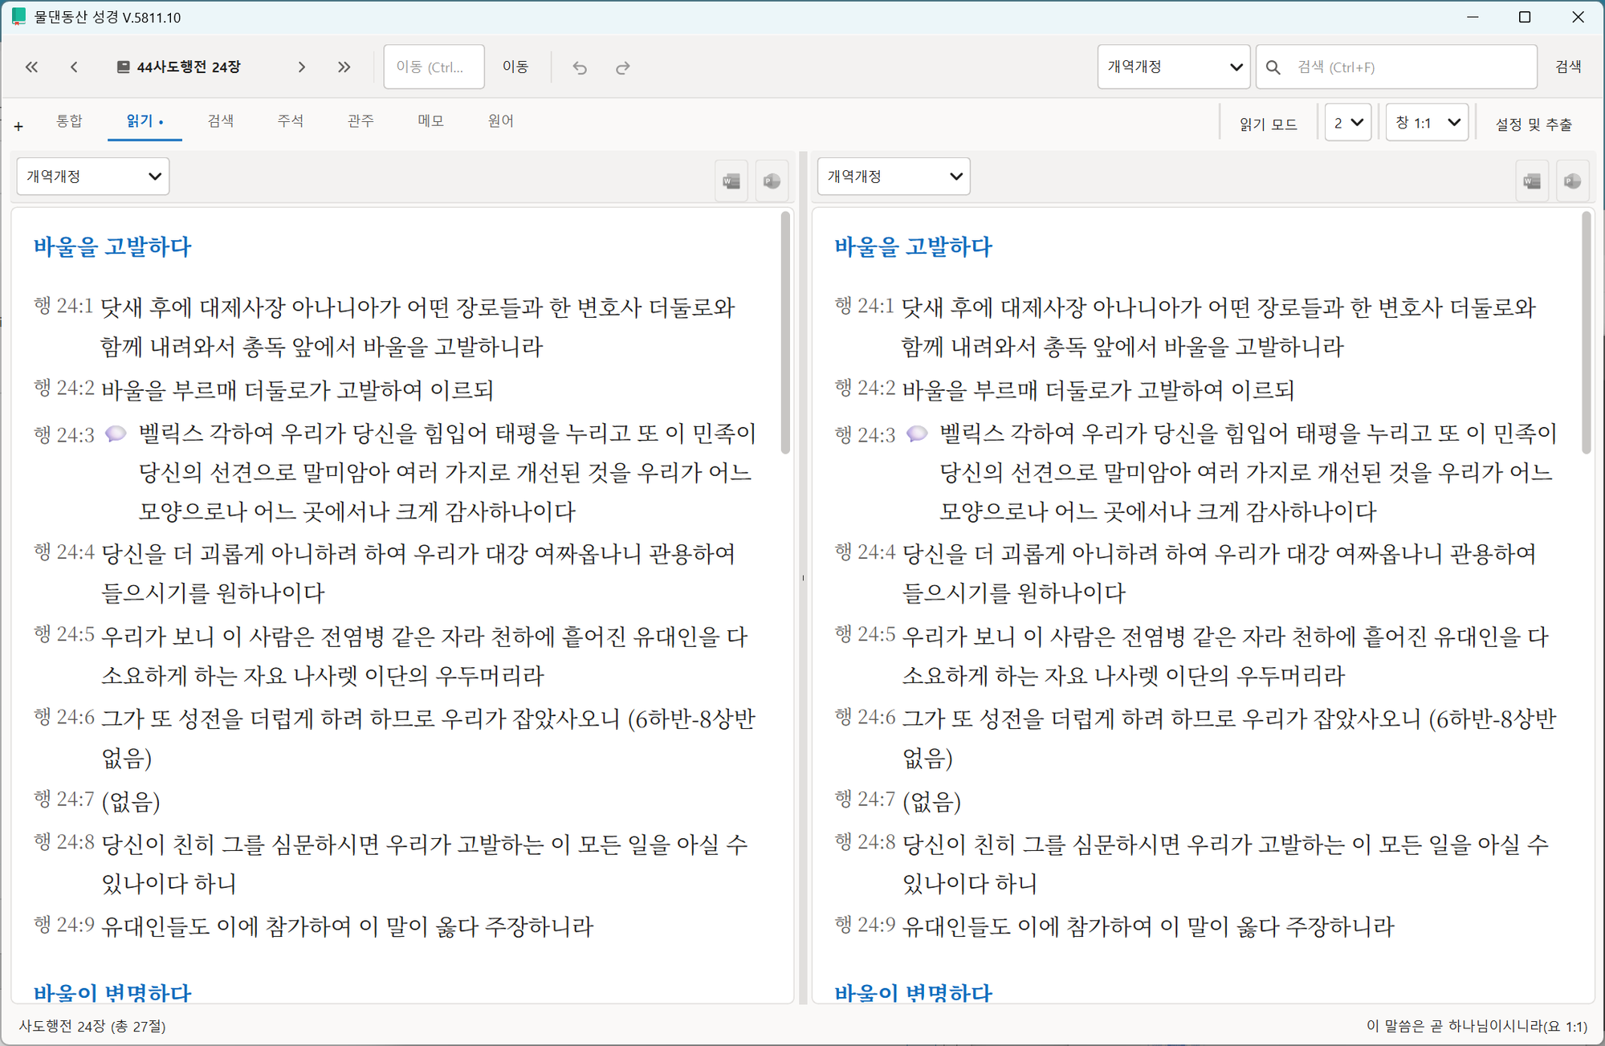1605x1046 pixels.
Task: Open the 원어 tab
Action: (500, 121)
